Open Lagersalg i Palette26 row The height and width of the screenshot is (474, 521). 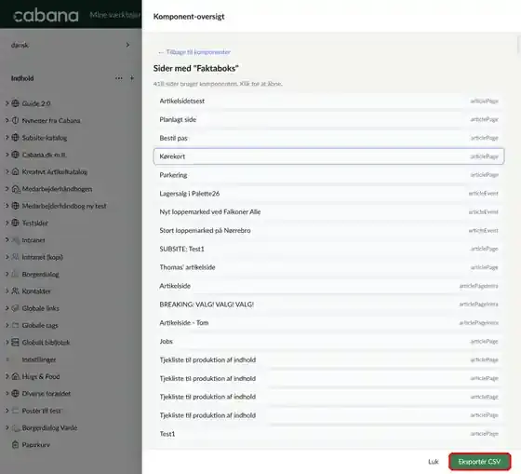pos(329,194)
